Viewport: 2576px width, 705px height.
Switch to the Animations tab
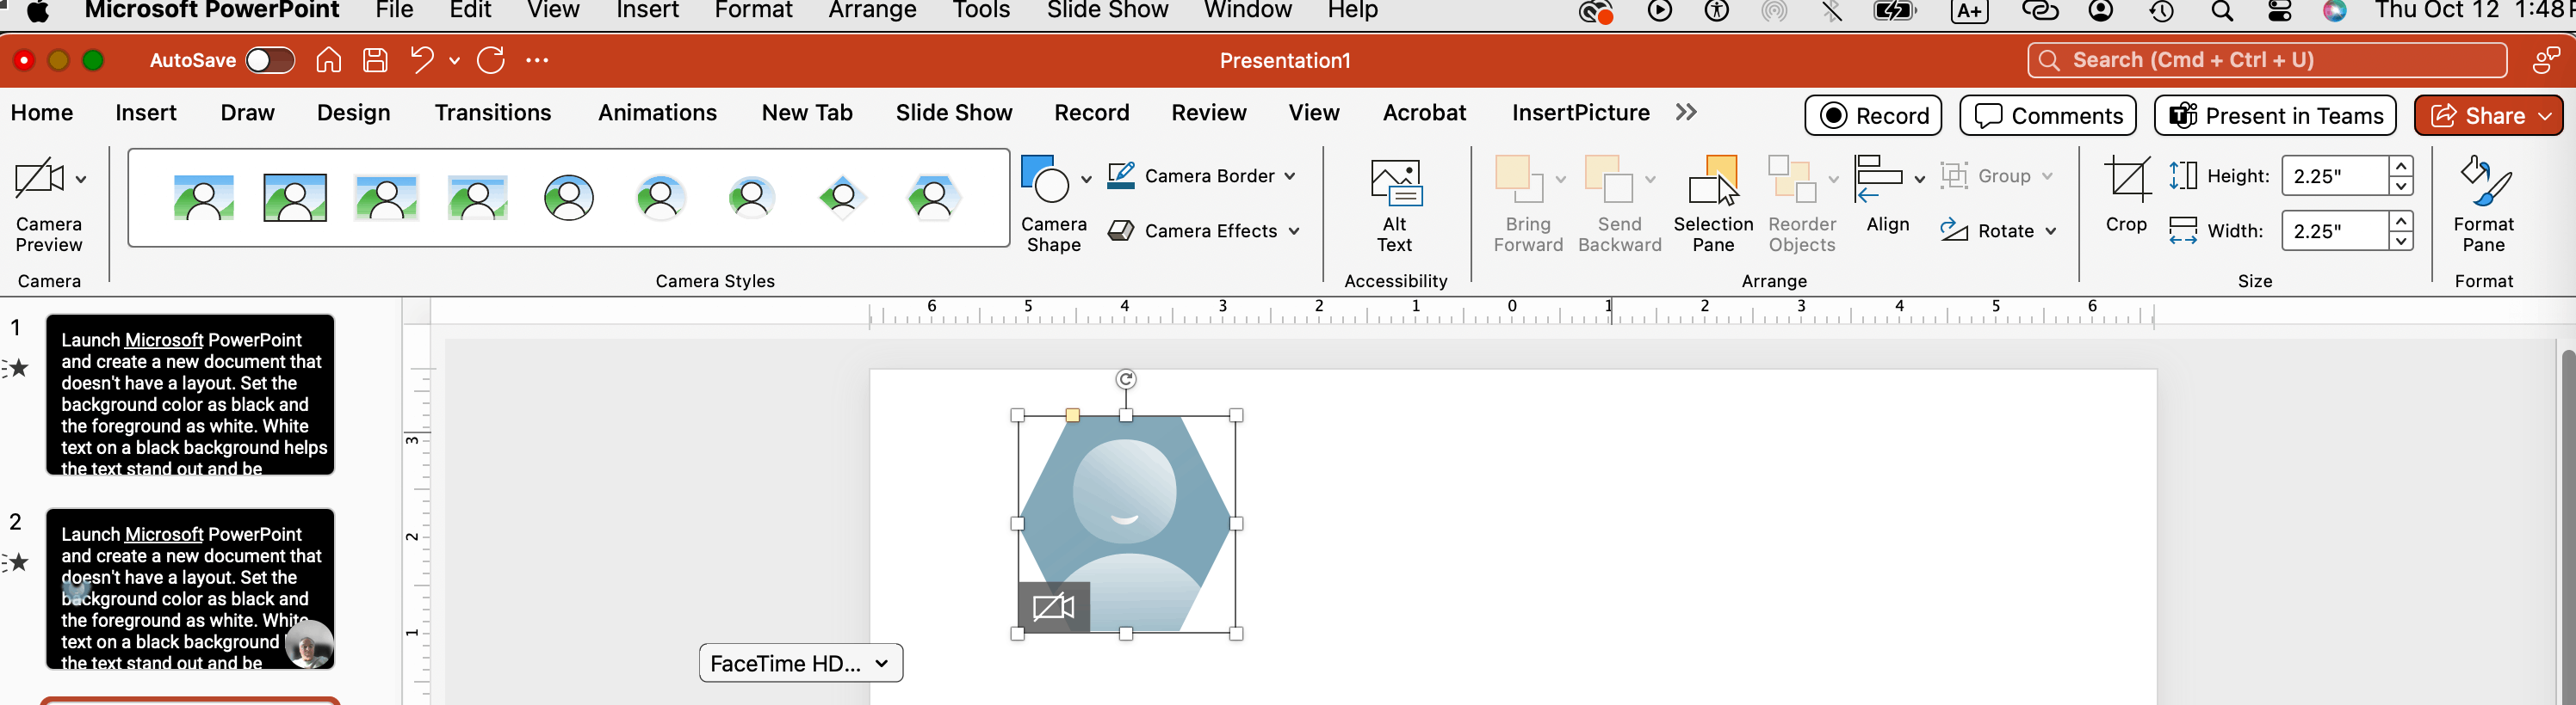(x=657, y=113)
